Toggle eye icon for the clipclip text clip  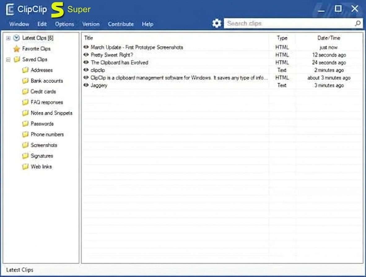click(86, 70)
